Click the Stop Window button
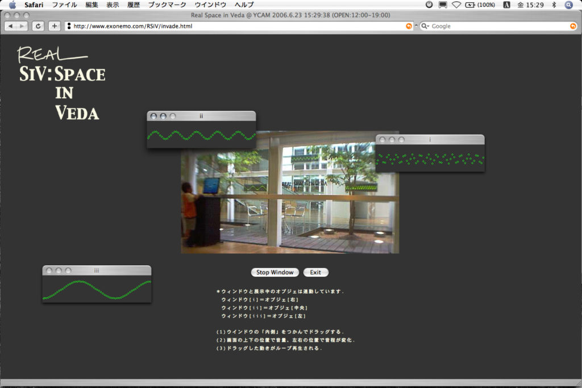The image size is (582, 388). 275,272
